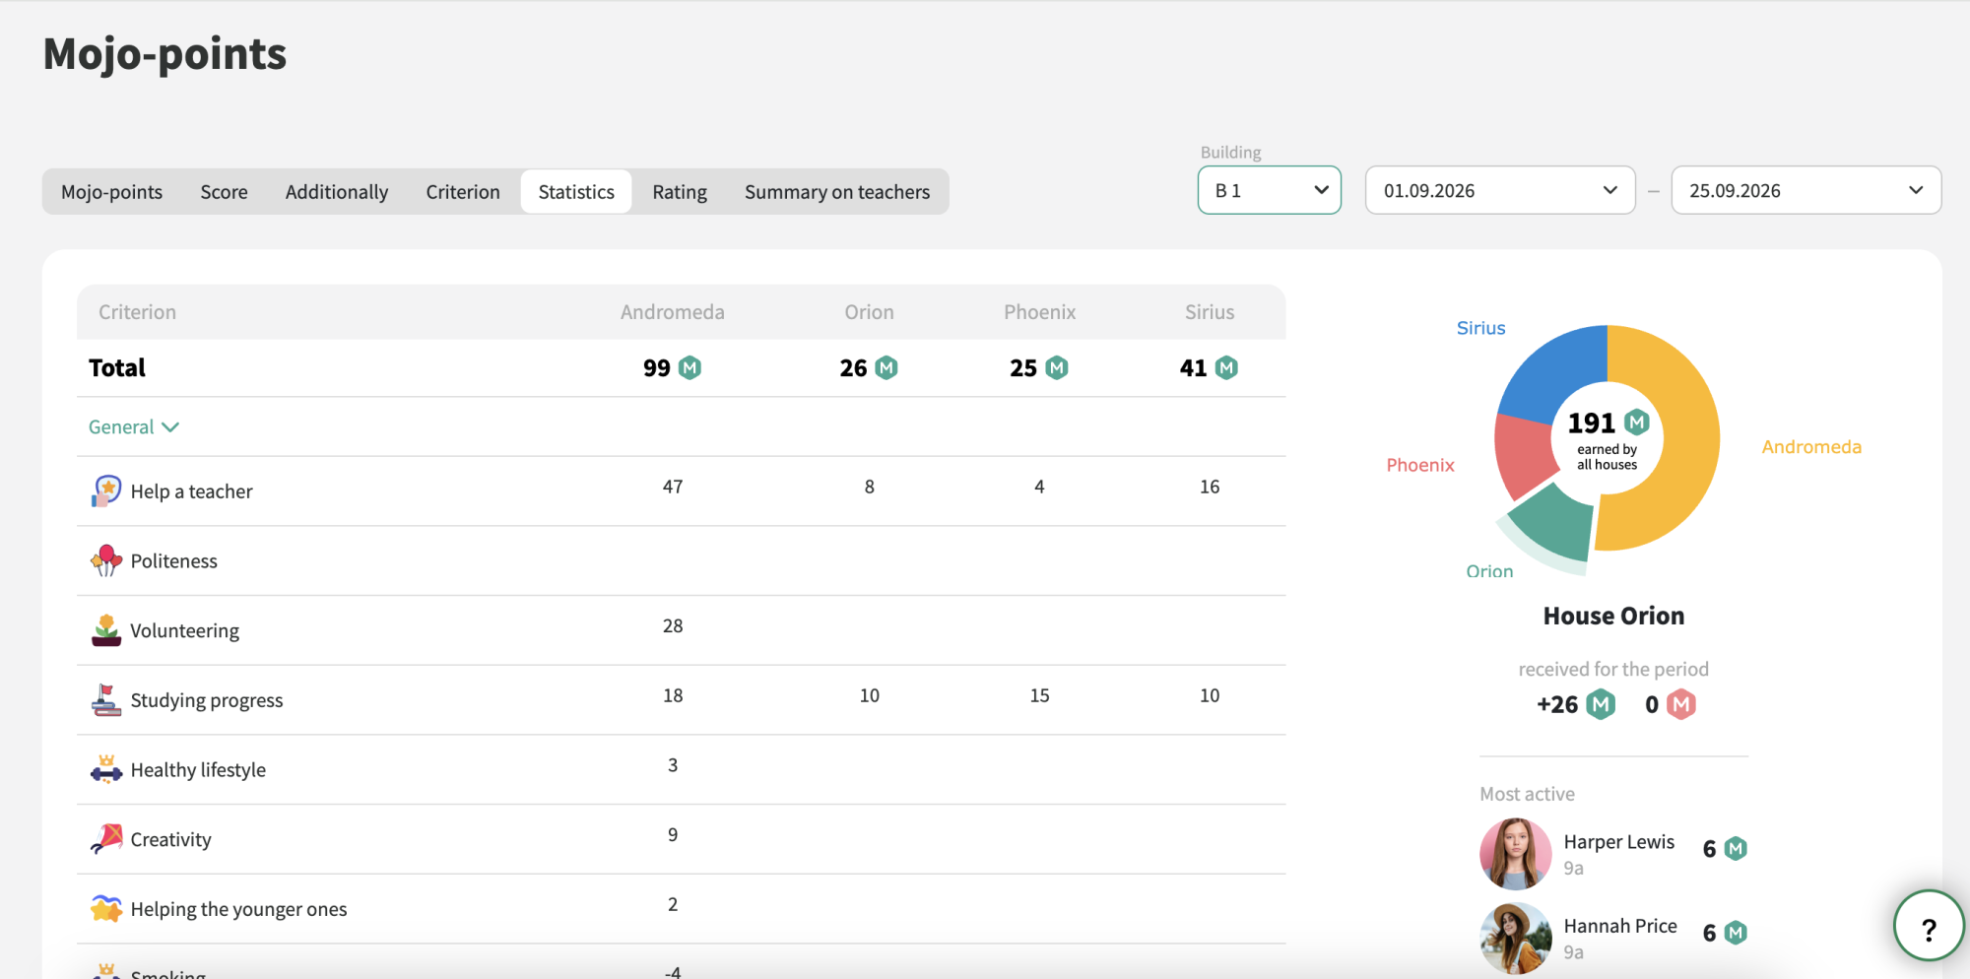This screenshot has height=979, width=1970.
Task: Click Harper Lewis profile photo
Action: point(1516,854)
